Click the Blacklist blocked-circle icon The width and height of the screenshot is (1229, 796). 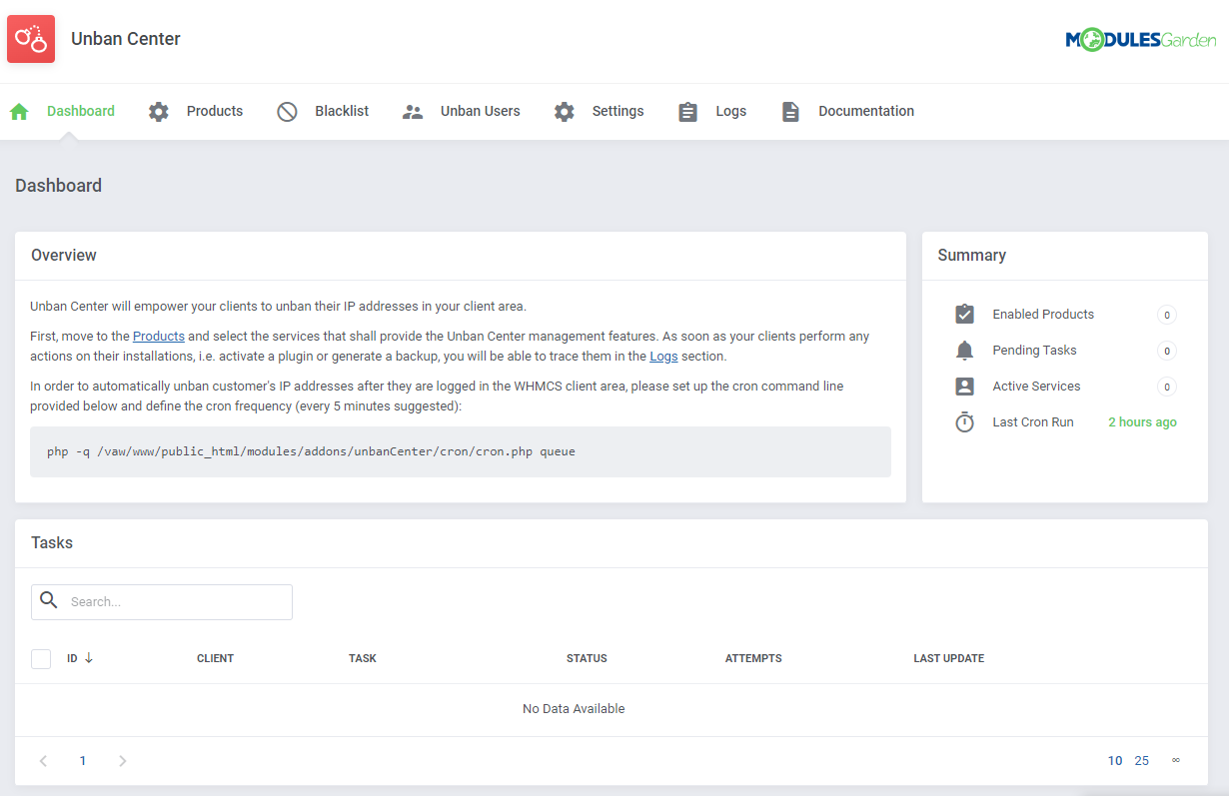click(287, 112)
